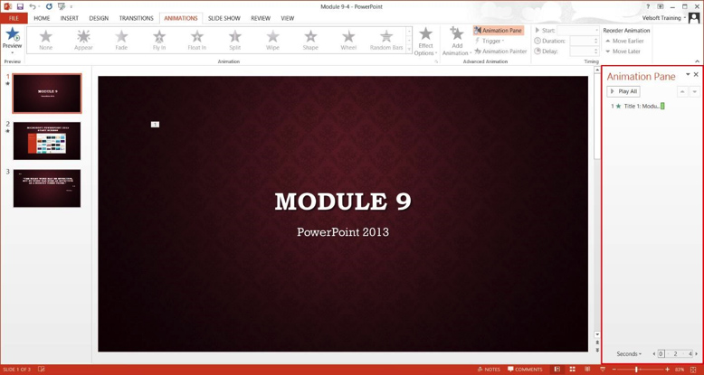Click the MODULE 9 title text
This screenshot has height=375, width=704.
click(343, 202)
